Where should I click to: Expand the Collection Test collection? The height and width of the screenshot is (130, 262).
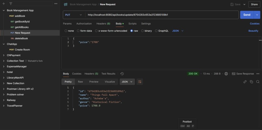pyautogui.click(x=4, y=61)
